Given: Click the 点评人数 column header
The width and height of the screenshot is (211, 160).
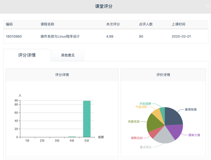Looking at the screenshot, I should coord(146,24).
